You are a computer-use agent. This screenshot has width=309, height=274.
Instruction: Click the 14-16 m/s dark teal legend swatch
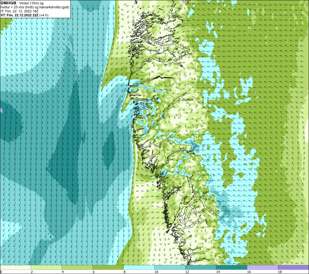tap(231, 267)
